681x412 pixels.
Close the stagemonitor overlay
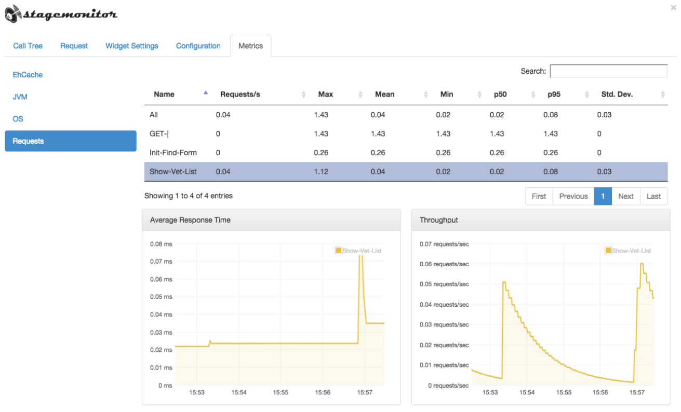click(673, 8)
